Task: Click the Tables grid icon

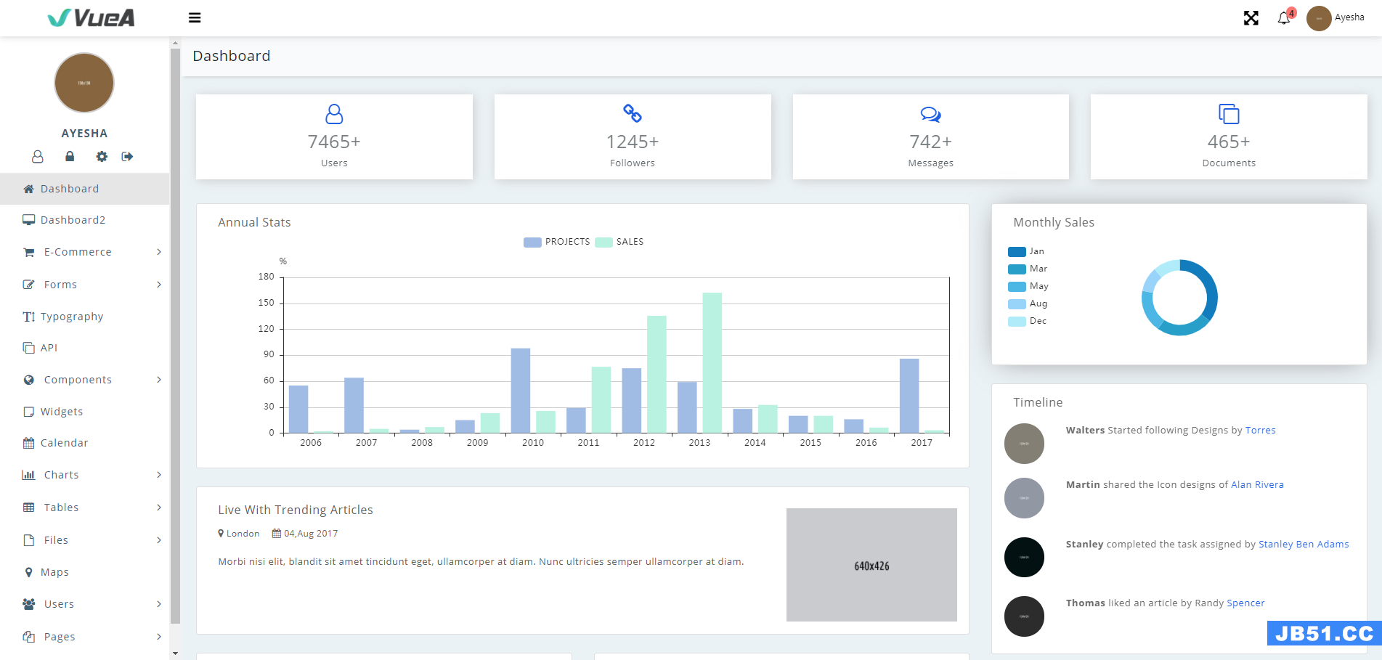Action: click(x=28, y=508)
